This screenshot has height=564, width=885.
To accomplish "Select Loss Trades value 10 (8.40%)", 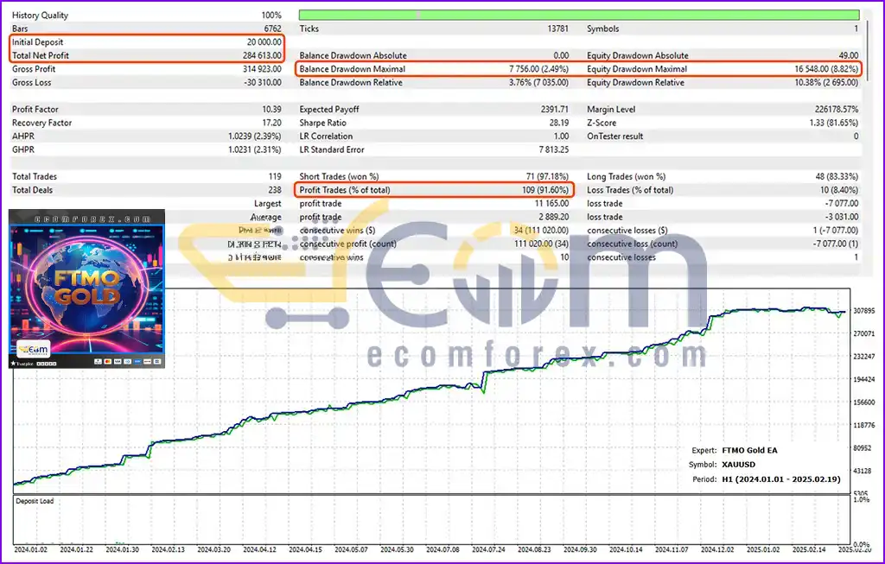I will click(838, 190).
